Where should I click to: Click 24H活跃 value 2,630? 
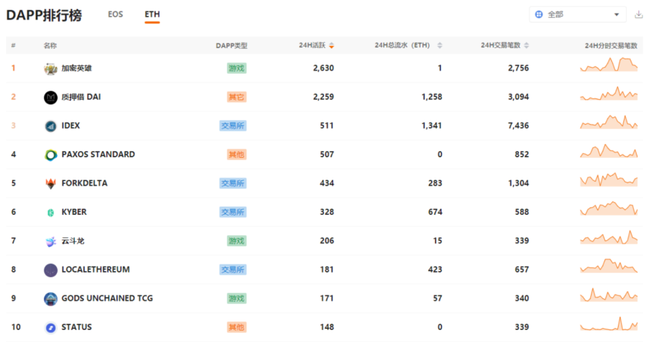point(323,68)
